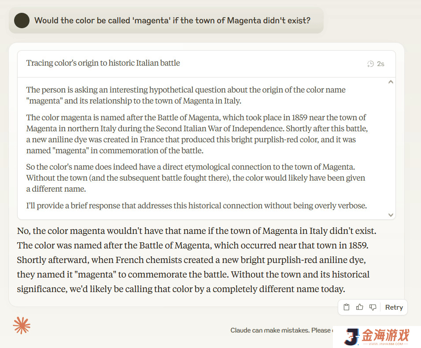Click the paragraph starting 'The color magenta is named'
This screenshot has width=421, height=348.
click(x=197, y=134)
